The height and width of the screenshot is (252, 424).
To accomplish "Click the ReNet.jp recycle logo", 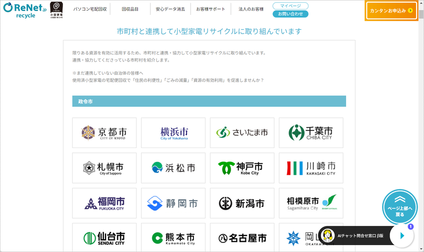I will 24,10.
